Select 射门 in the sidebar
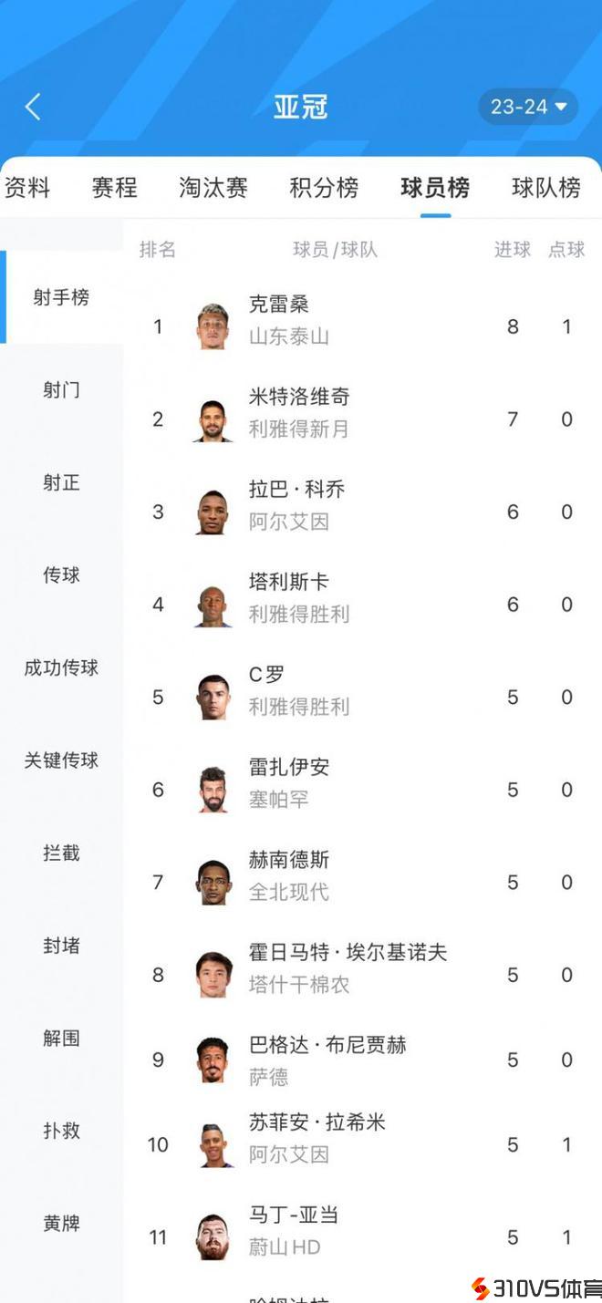This screenshot has width=602, height=1303. click(x=61, y=390)
